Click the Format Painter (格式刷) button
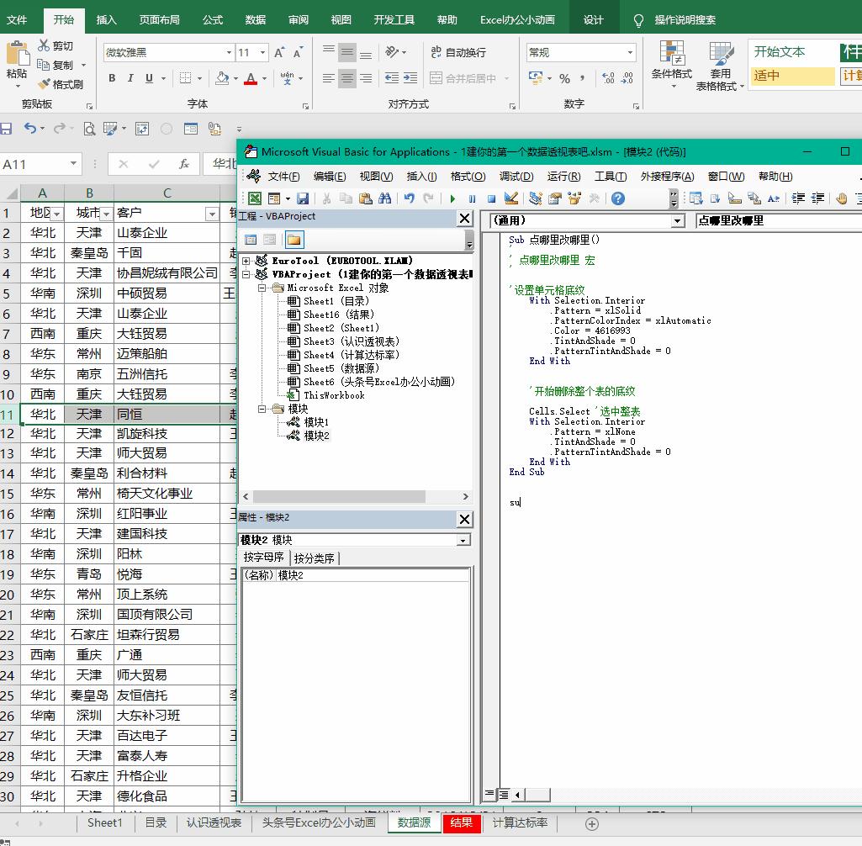The width and height of the screenshot is (862, 846). click(x=61, y=84)
